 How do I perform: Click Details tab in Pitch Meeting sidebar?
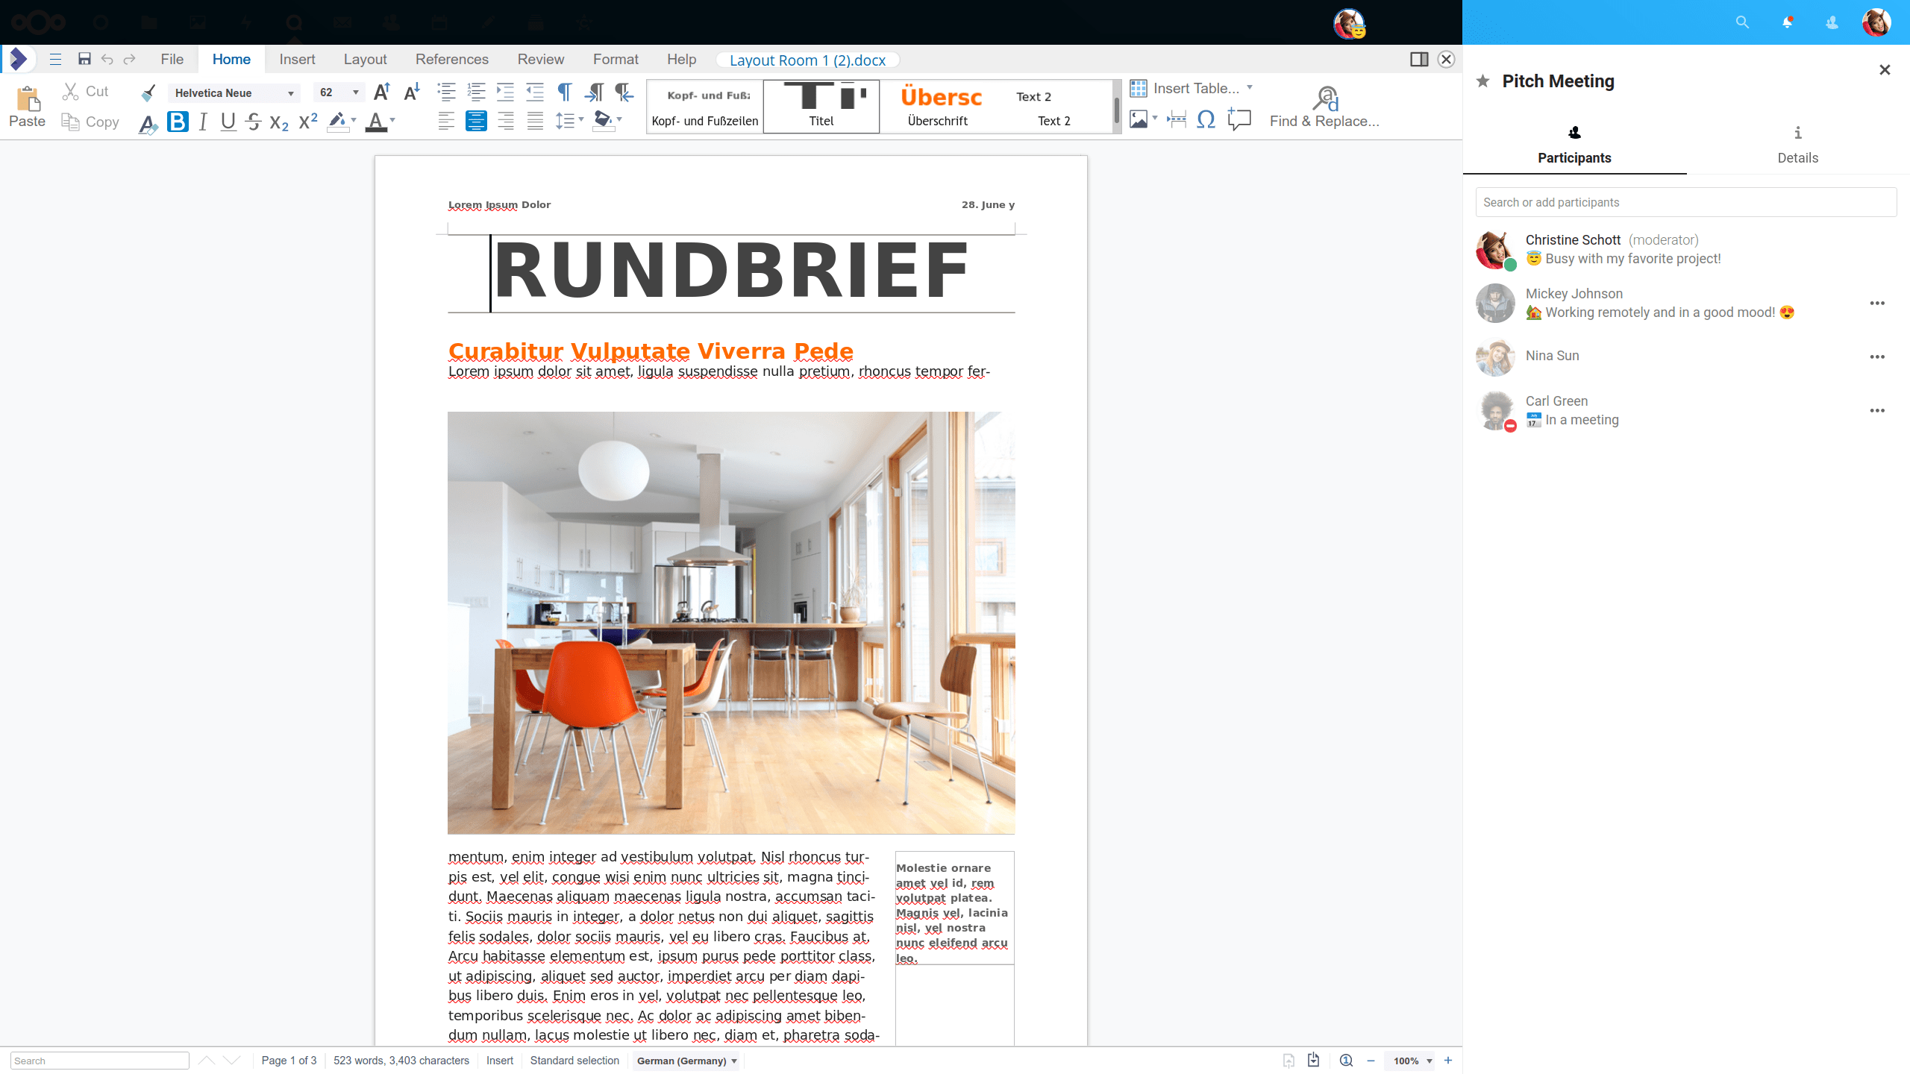point(1797,144)
